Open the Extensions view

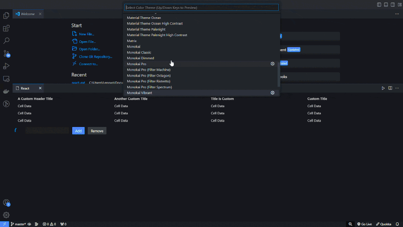point(6,29)
